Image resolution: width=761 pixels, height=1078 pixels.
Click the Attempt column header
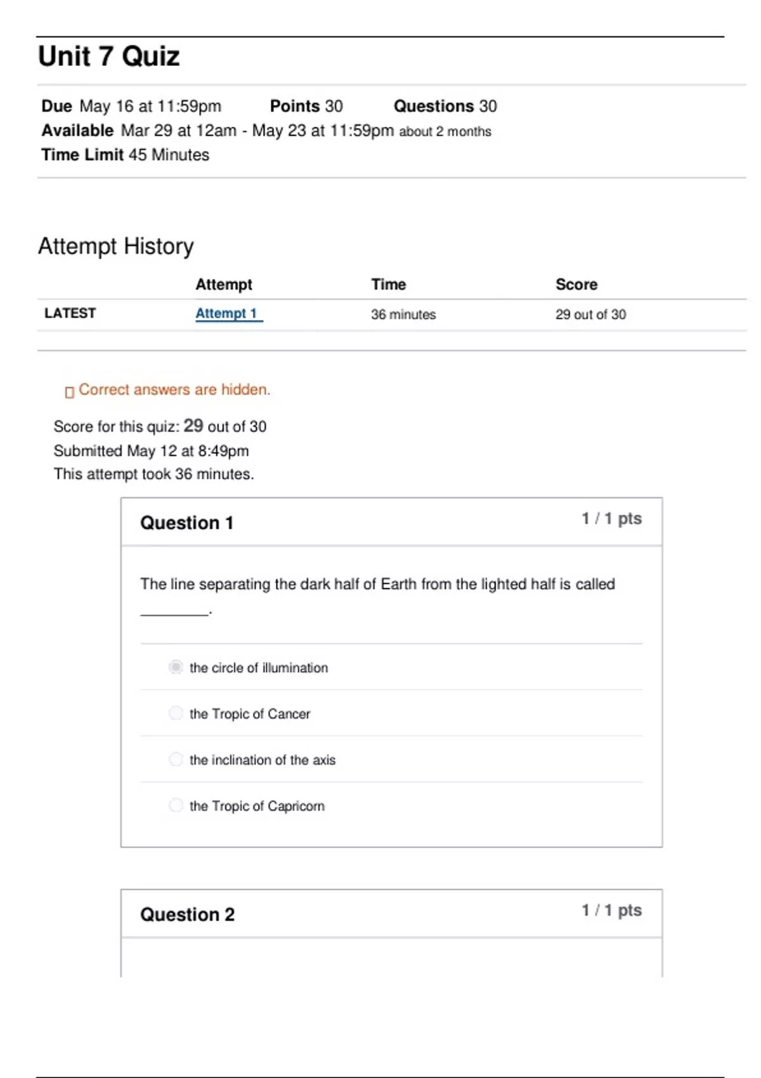[x=223, y=285]
